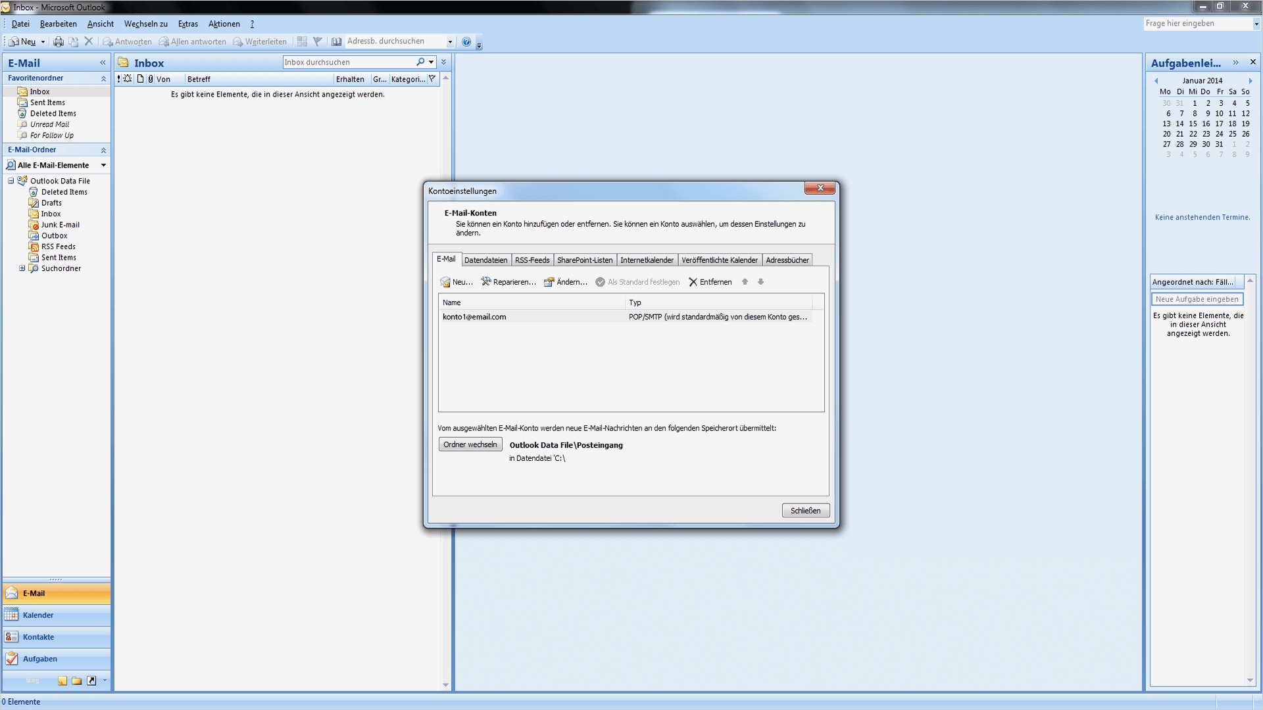This screenshot has height=710, width=1263.
Task: Open Aufgaben in navigation pane
Action: [x=39, y=659]
